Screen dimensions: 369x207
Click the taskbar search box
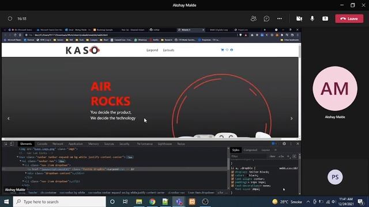pyautogui.click(x=59, y=202)
